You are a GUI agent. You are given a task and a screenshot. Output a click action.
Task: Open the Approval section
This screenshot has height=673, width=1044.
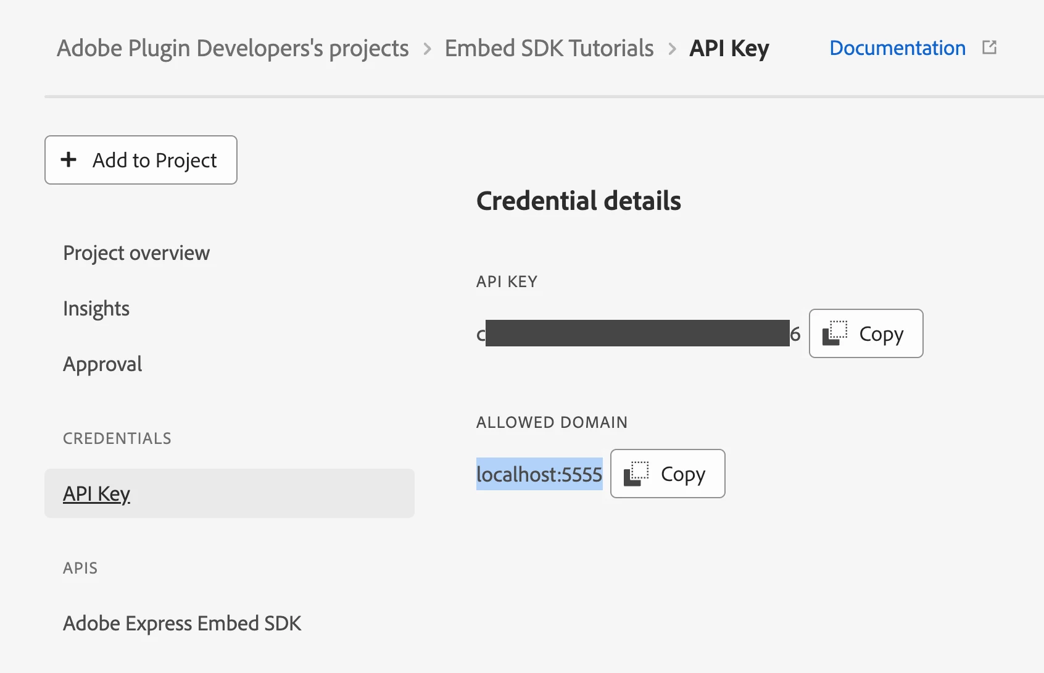(102, 364)
